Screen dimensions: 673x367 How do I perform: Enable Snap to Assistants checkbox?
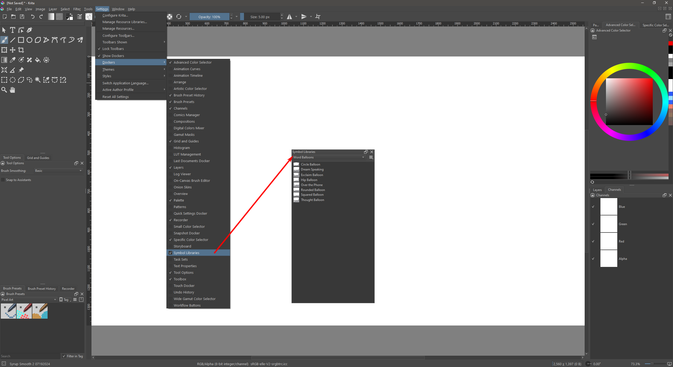[3, 180]
